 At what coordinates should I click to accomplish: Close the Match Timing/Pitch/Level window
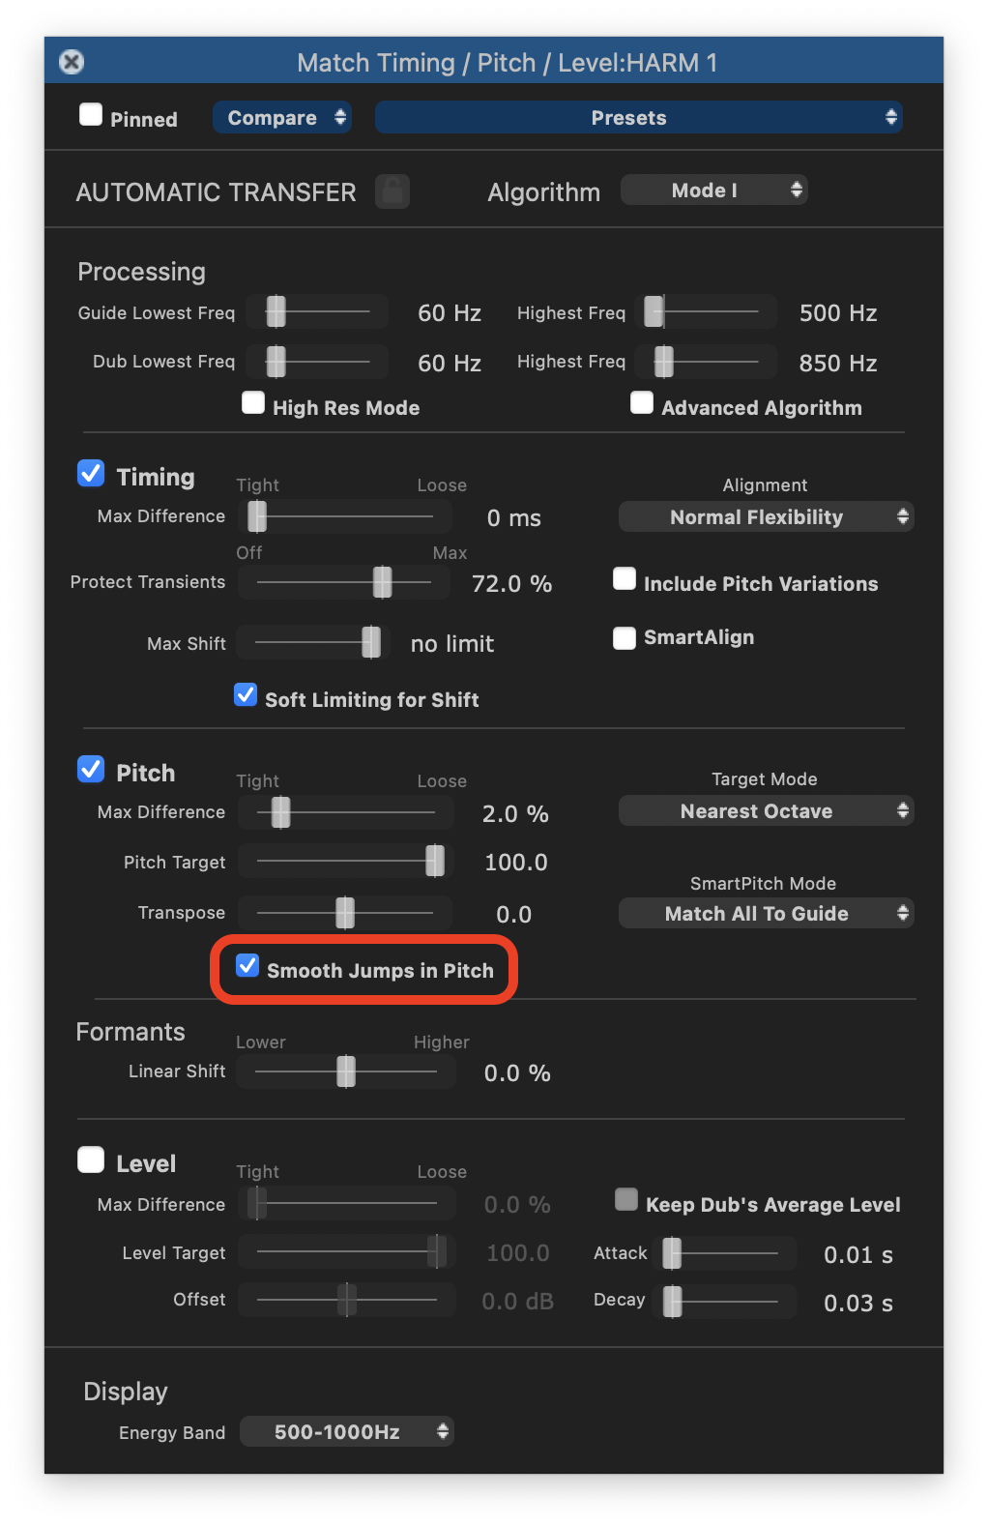click(x=72, y=62)
